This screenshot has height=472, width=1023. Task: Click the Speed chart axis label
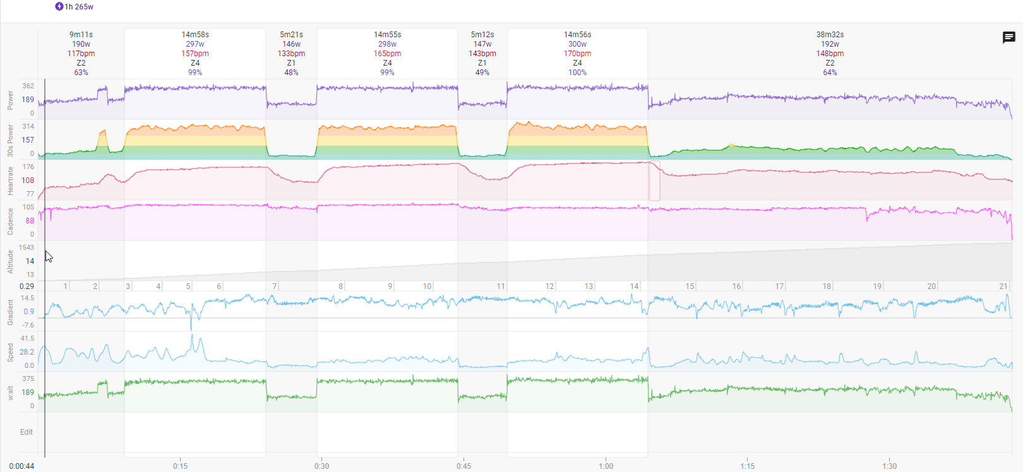10,352
